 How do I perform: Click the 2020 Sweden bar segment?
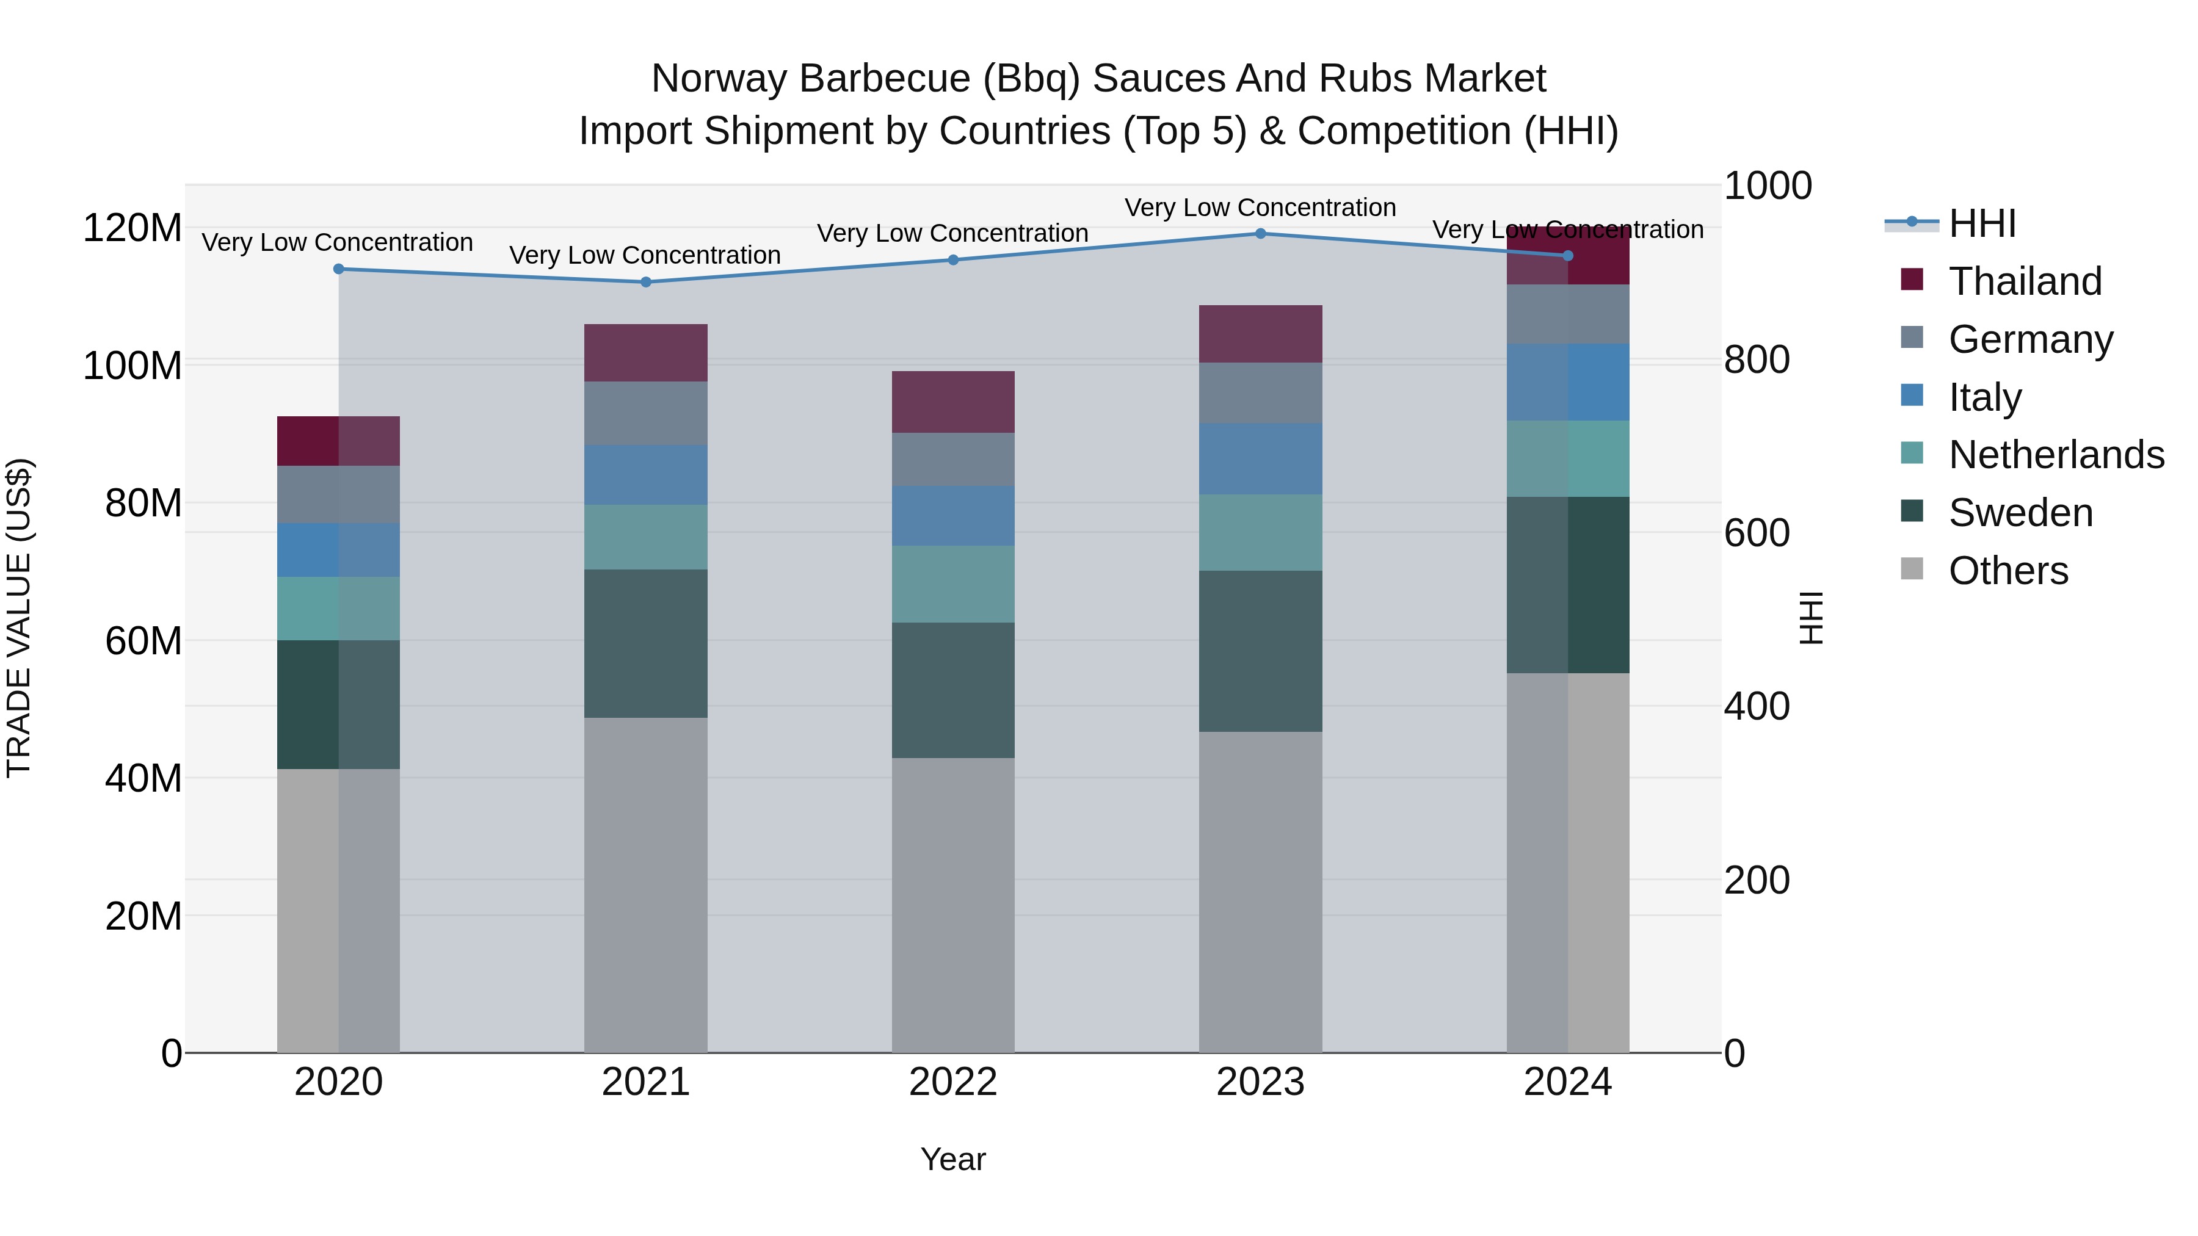tap(339, 704)
